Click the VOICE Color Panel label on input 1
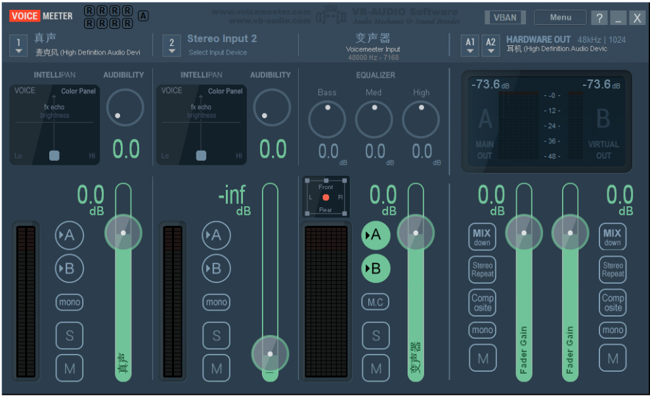 pyautogui.click(x=54, y=91)
